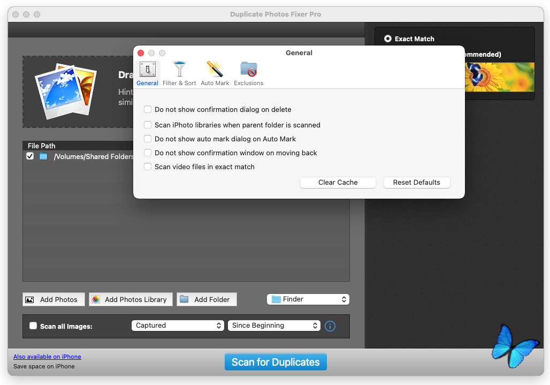Click the picture icon on Add Photos
The width and height of the screenshot is (550, 385).
click(x=29, y=300)
